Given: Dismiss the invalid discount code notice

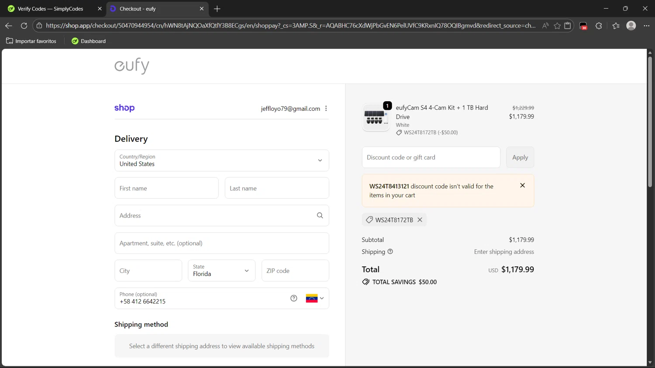Looking at the screenshot, I should (522, 185).
